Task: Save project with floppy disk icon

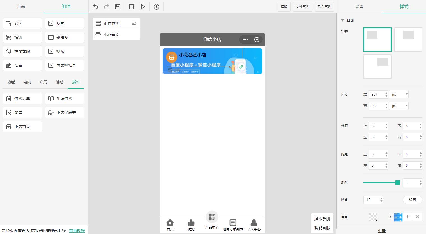Action: click(118, 7)
